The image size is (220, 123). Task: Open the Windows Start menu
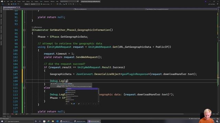(2, 121)
